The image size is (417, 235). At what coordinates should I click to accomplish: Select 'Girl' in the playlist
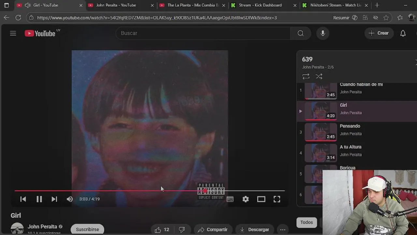click(357, 111)
